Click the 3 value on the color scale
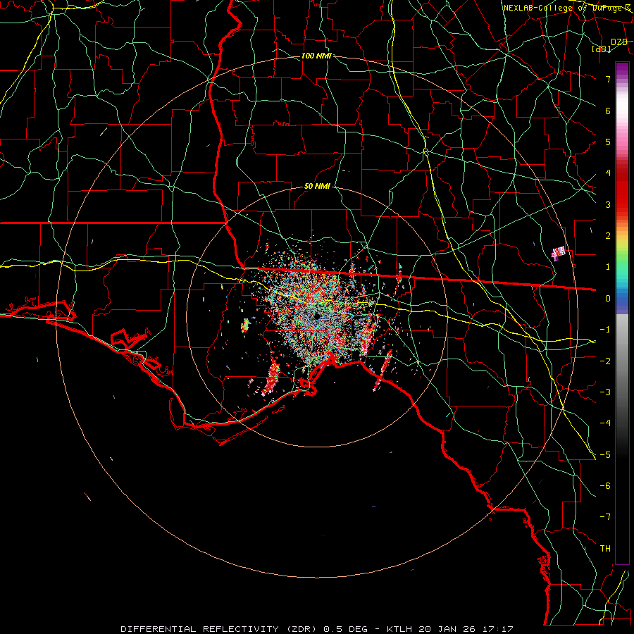Image resolution: width=634 pixels, height=634 pixels. (x=608, y=204)
